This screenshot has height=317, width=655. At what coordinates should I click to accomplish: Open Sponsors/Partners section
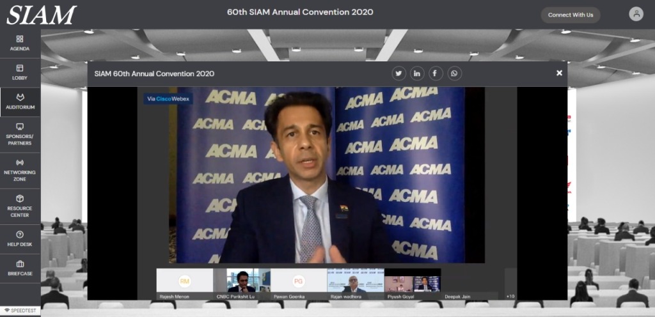click(20, 134)
